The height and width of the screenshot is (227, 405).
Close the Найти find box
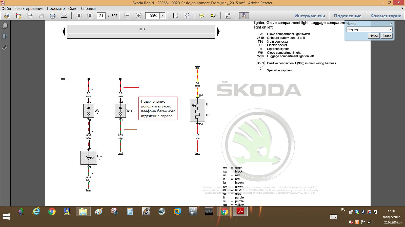tap(391, 23)
